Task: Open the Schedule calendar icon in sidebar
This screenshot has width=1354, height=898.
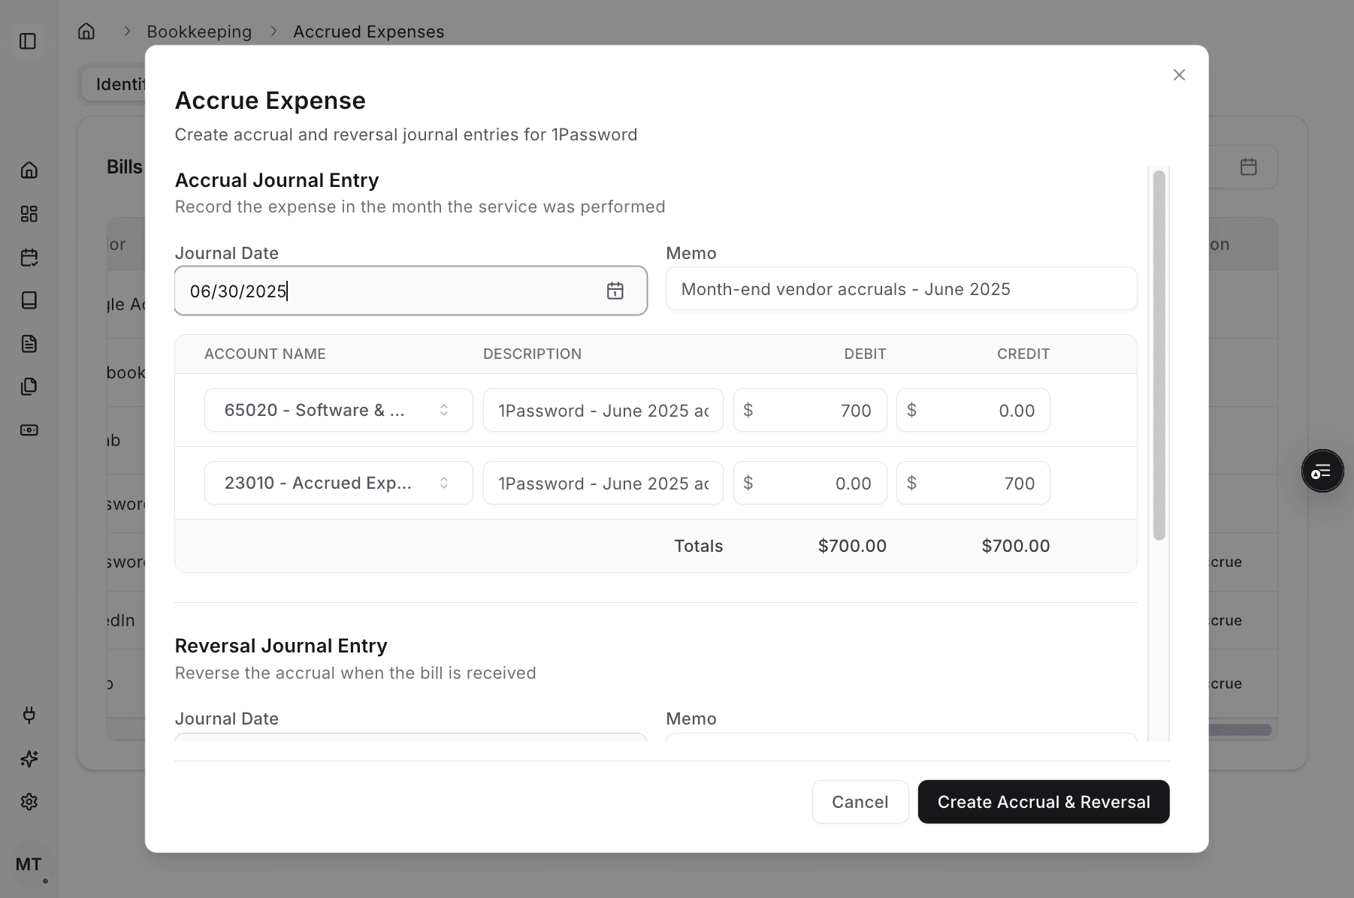Action: pos(29,257)
